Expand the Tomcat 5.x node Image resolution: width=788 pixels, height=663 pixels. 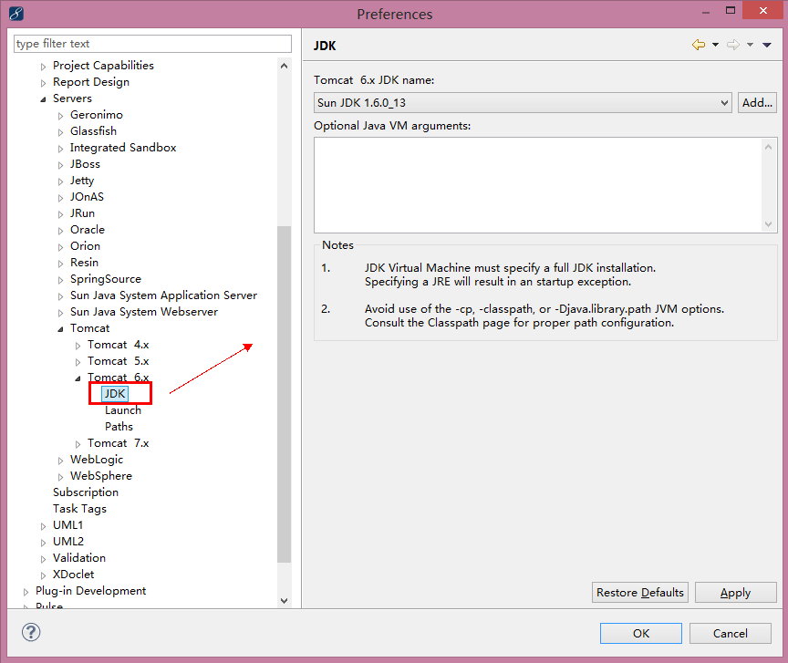tap(78, 362)
